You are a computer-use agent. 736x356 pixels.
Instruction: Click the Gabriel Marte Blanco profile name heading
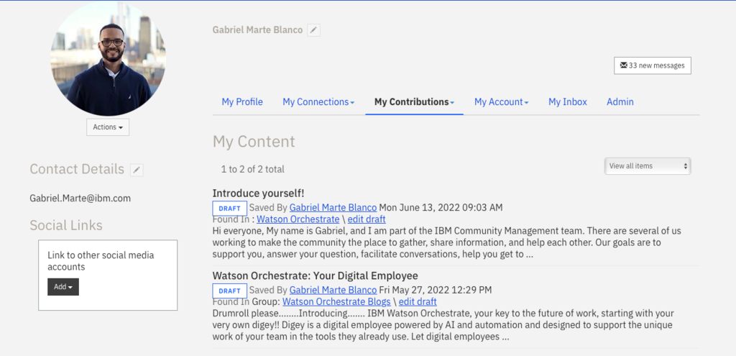[x=258, y=29]
